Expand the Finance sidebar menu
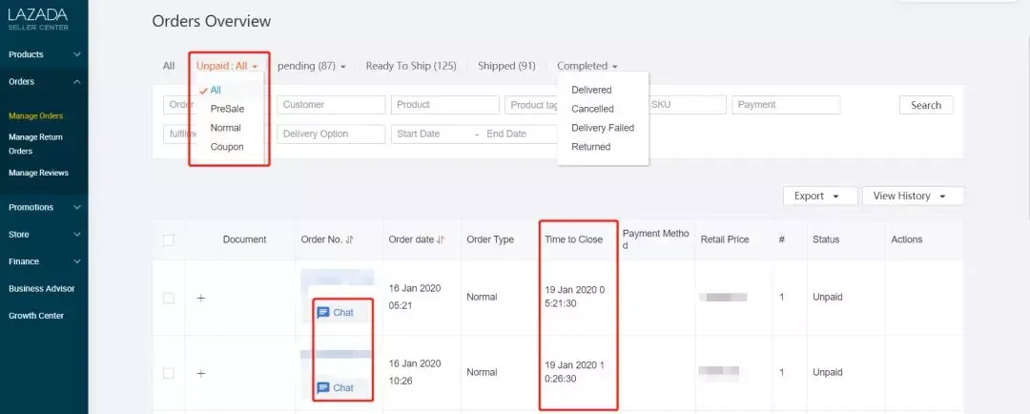Screen dimensions: 1030x414 [44, 261]
